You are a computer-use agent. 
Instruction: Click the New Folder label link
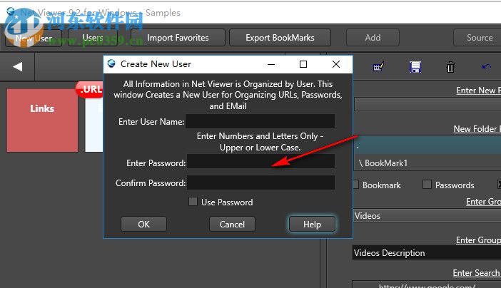coord(477,129)
